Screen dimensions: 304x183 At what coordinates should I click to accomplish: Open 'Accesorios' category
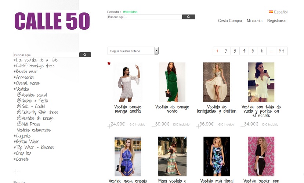coord(23,77)
